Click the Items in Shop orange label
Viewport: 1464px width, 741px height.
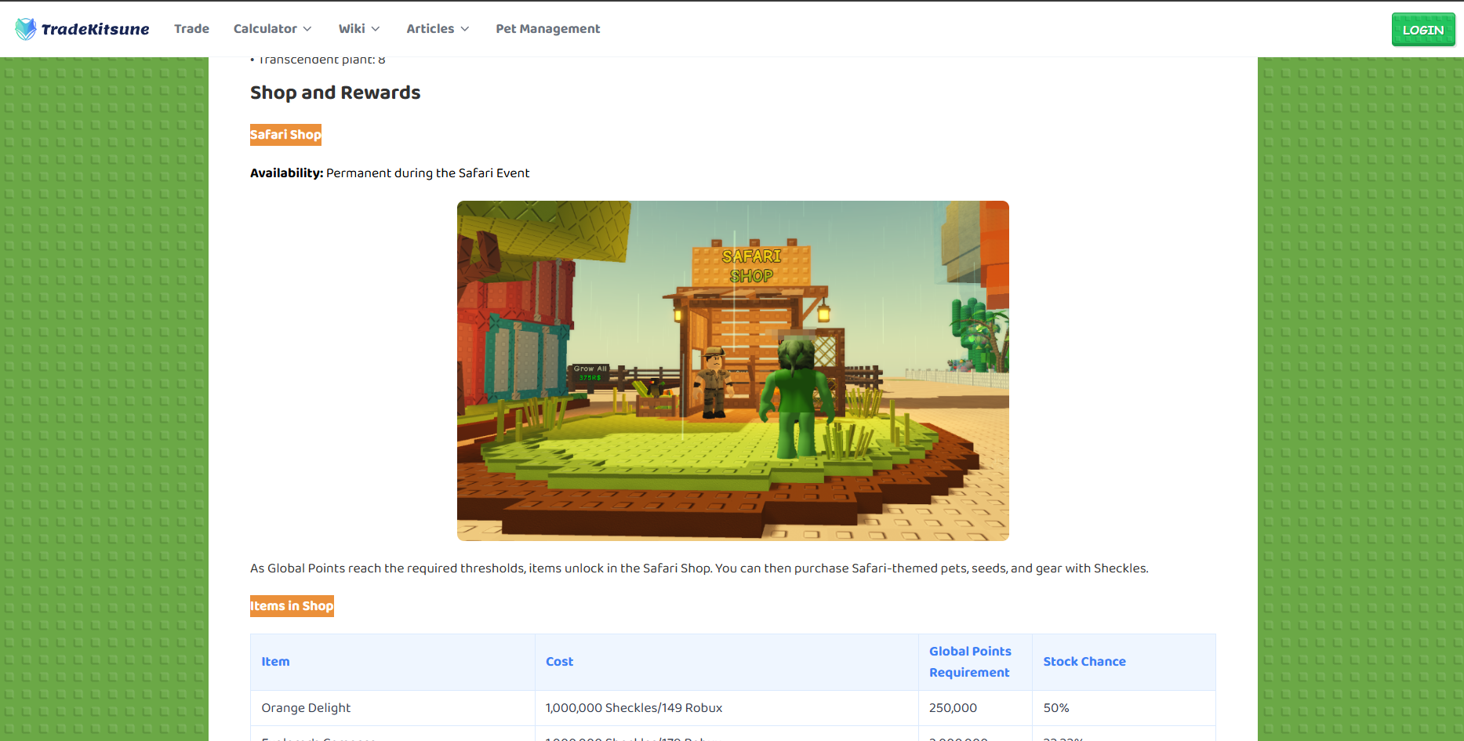292,606
